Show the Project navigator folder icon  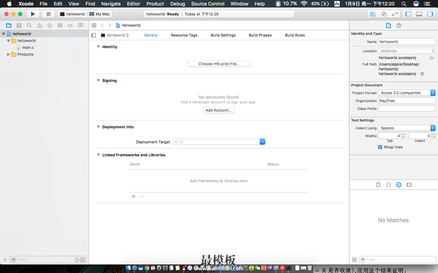(9, 25)
